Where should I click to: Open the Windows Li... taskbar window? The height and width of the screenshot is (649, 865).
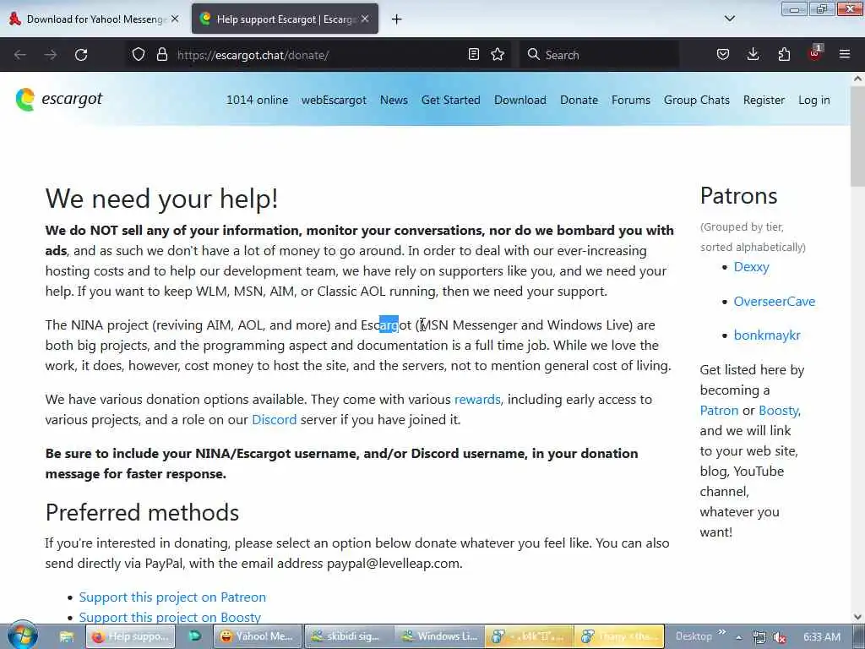439,636
